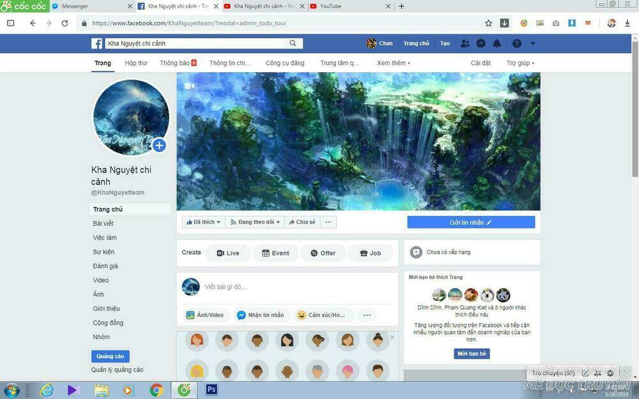
Task: Switch to the Hộp thư tab
Action: pos(136,63)
